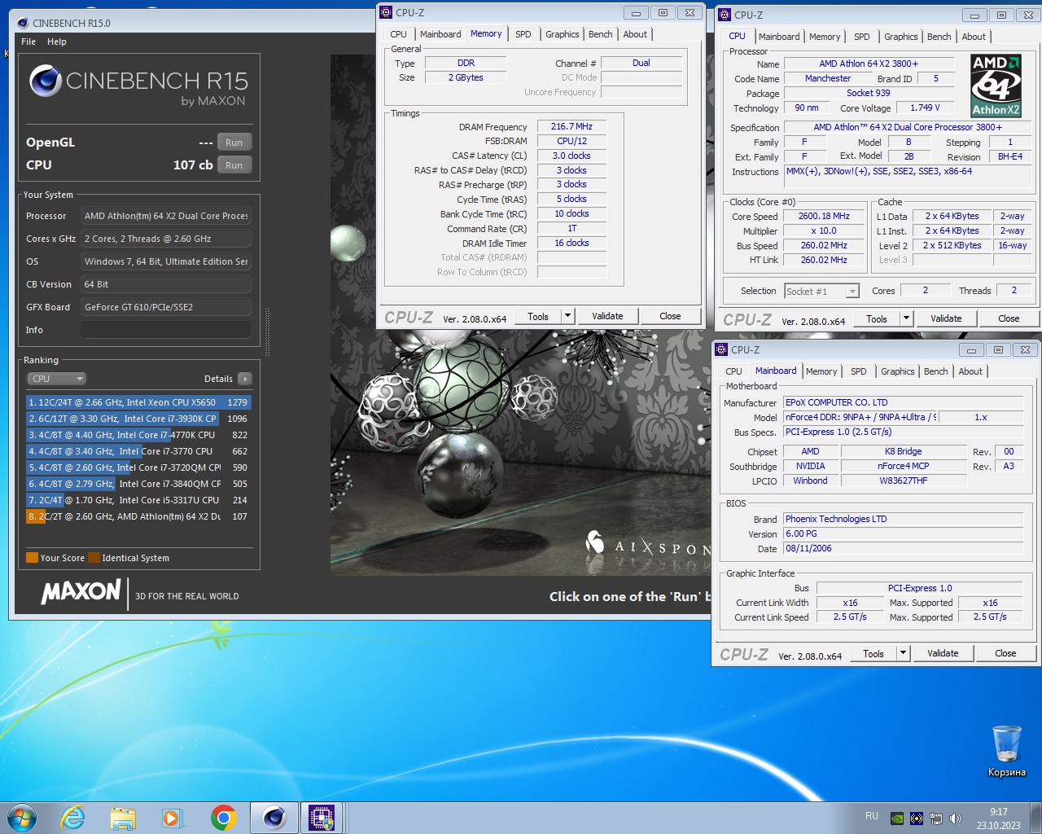Click Close in Memory CPU-Z window
The image size is (1042, 834).
(x=670, y=316)
